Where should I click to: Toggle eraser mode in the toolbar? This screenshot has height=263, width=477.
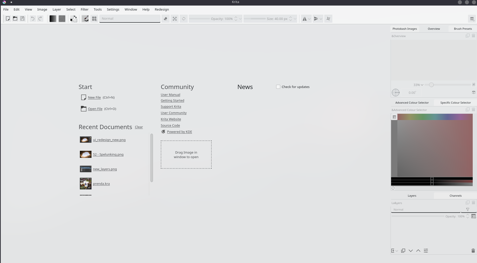pos(166,19)
